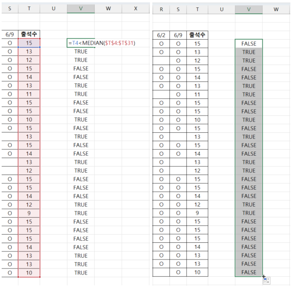Open the Auto Fill Options icon below the selection
The width and height of the screenshot is (291, 287).
pyautogui.click(x=266, y=281)
